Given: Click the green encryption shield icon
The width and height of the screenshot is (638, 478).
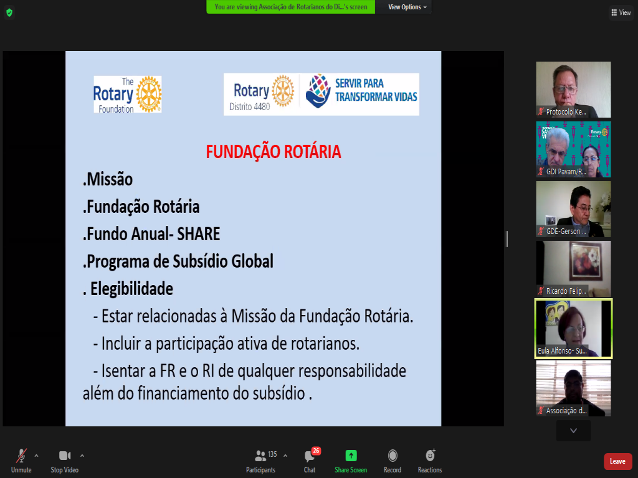Looking at the screenshot, I should (x=9, y=12).
